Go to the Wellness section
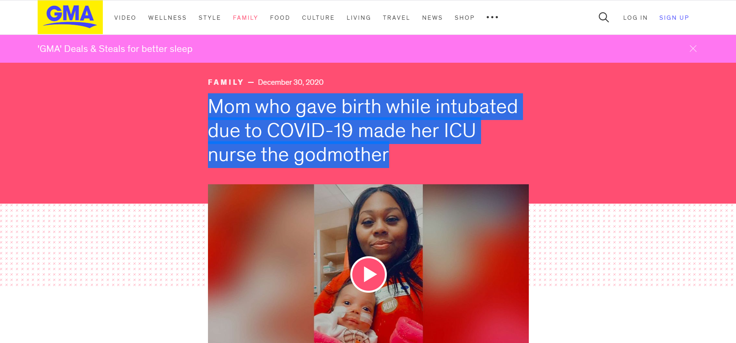This screenshot has height=343, width=736. click(167, 18)
